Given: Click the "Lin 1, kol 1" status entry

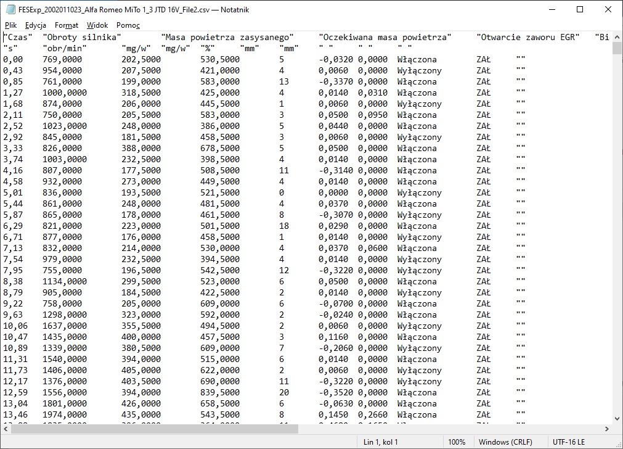Looking at the screenshot, I should tap(381, 442).
